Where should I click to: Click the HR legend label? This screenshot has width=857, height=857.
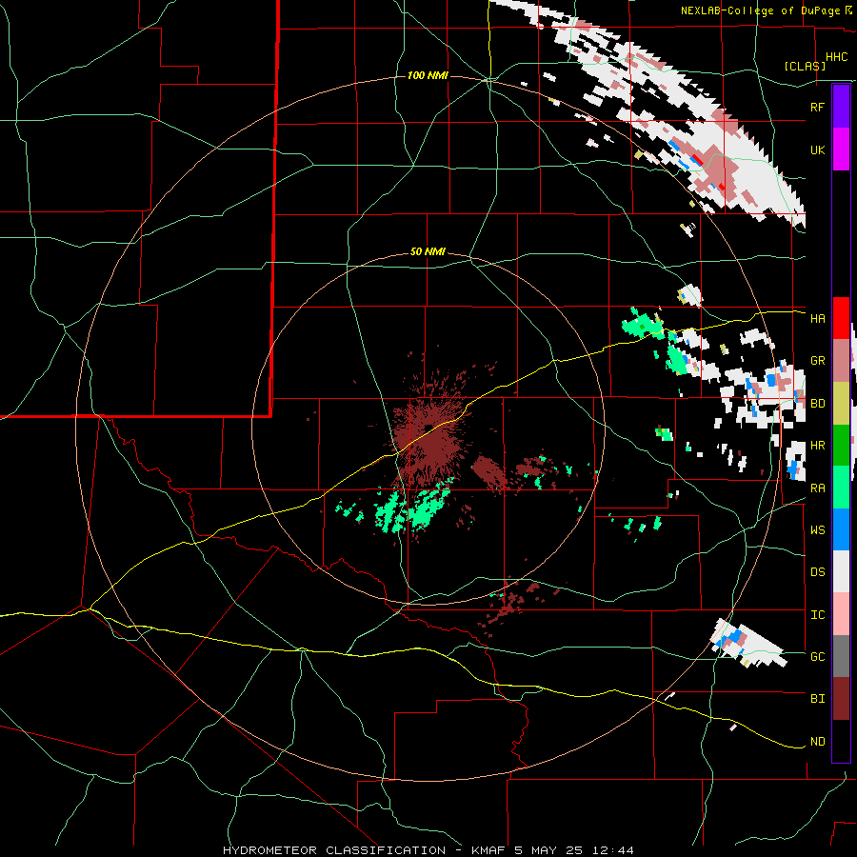tap(817, 446)
